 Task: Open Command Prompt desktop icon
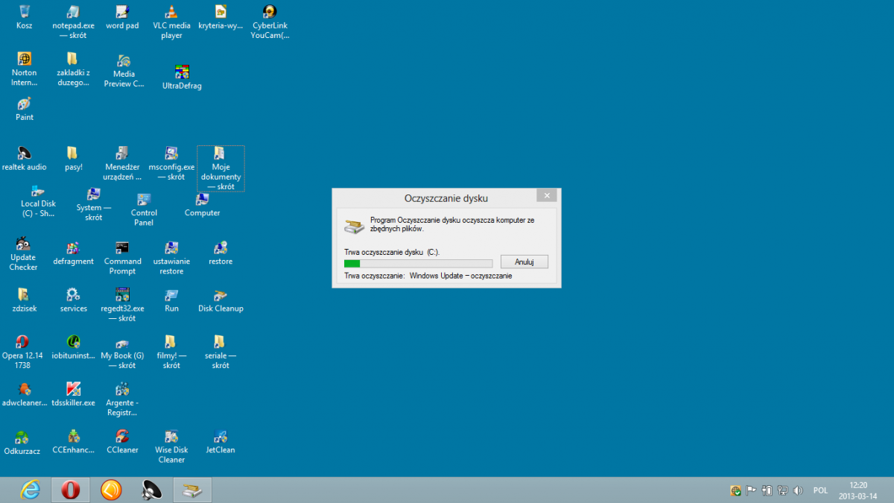point(122,247)
